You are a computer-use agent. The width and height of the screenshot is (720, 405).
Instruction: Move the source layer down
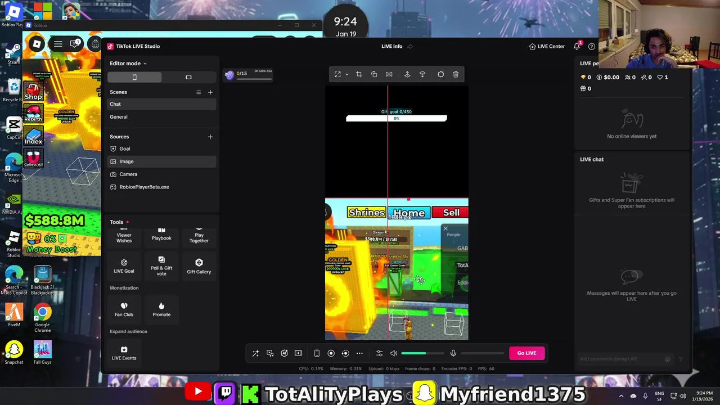coord(422,74)
